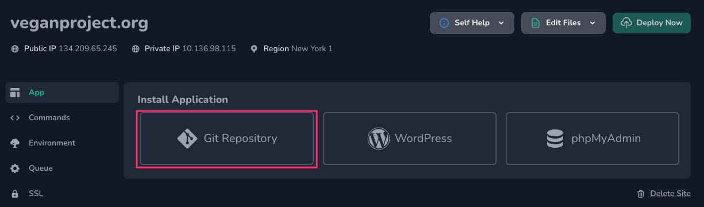Open the App sidebar section

[62, 93]
